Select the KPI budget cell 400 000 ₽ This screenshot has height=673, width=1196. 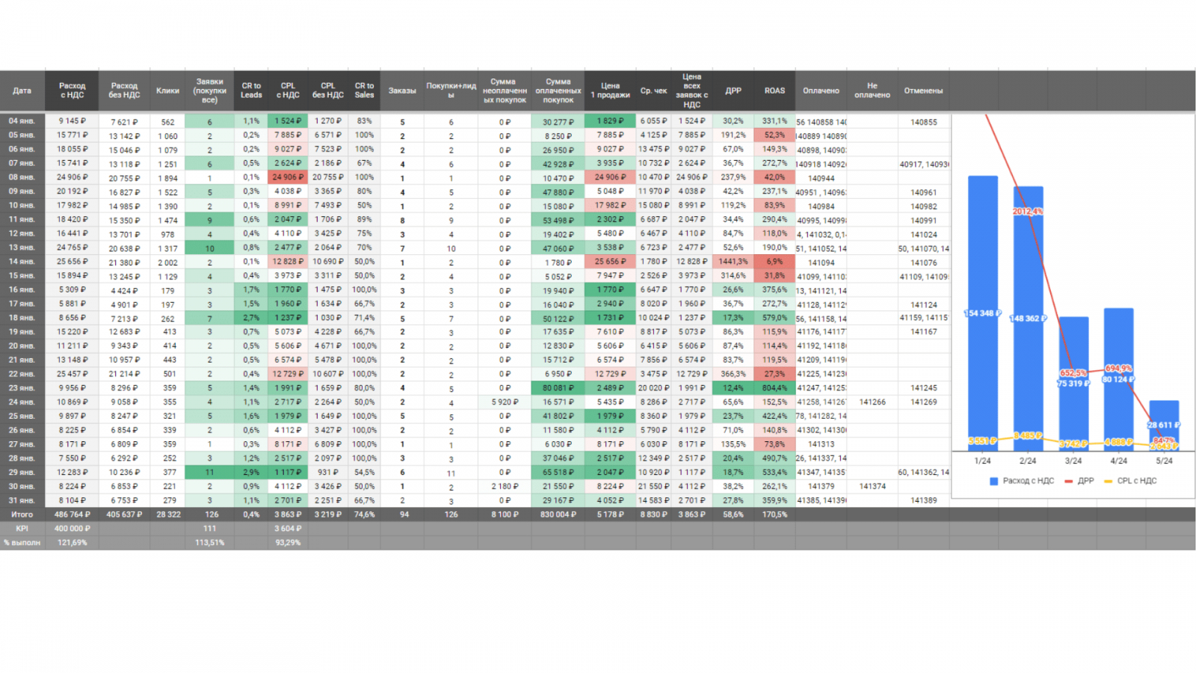[x=72, y=529]
